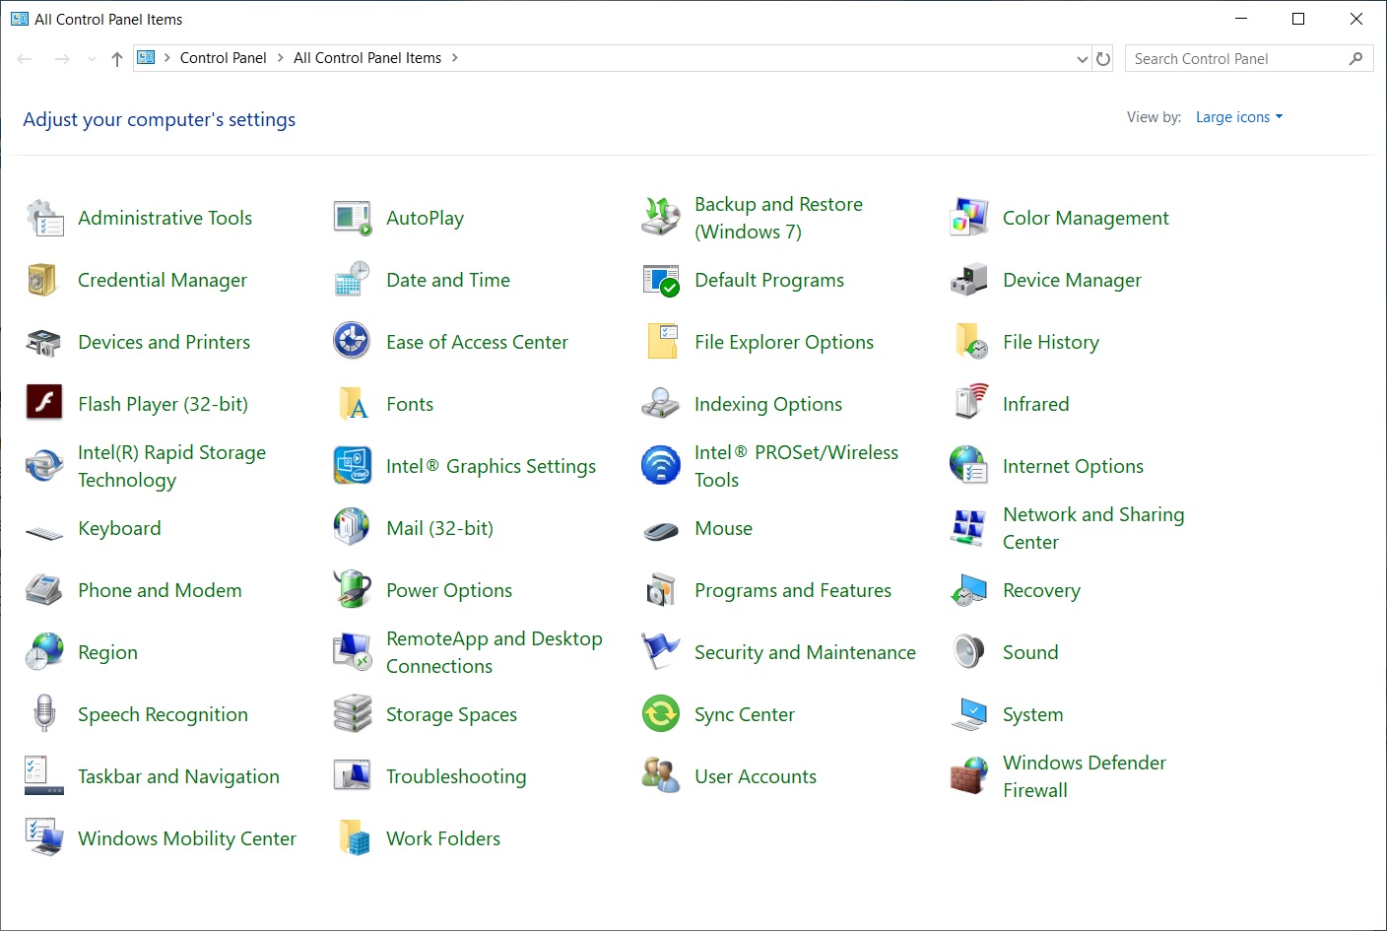1387x931 pixels.
Task: Select the Control Panel breadcrumb
Action: click(224, 58)
